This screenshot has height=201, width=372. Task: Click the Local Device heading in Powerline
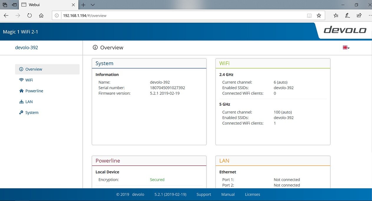click(108, 172)
